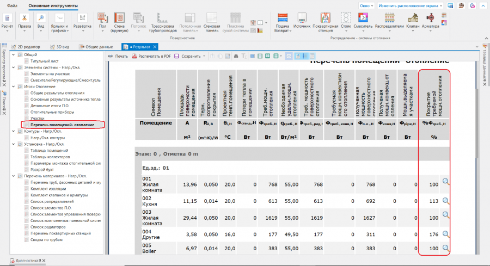The width and height of the screenshot is (490, 266).
Task: Select the Пол floor tool
Action: click(102, 17)
